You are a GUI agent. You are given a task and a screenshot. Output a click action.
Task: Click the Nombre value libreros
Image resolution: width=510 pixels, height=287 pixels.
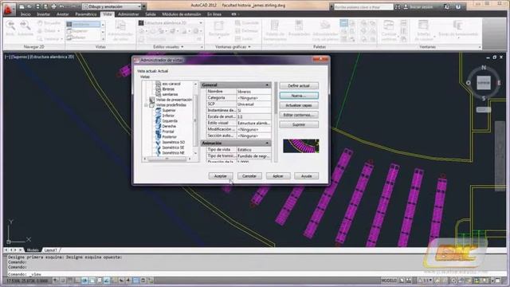pyautogui.click(x=253, y=92)
